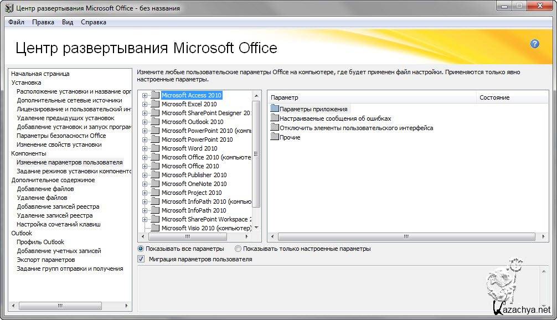Open the Справка menu
Image resolution: width=557 pixels, height=320 pixels.
pyautogui.click(x=93, y=22)
